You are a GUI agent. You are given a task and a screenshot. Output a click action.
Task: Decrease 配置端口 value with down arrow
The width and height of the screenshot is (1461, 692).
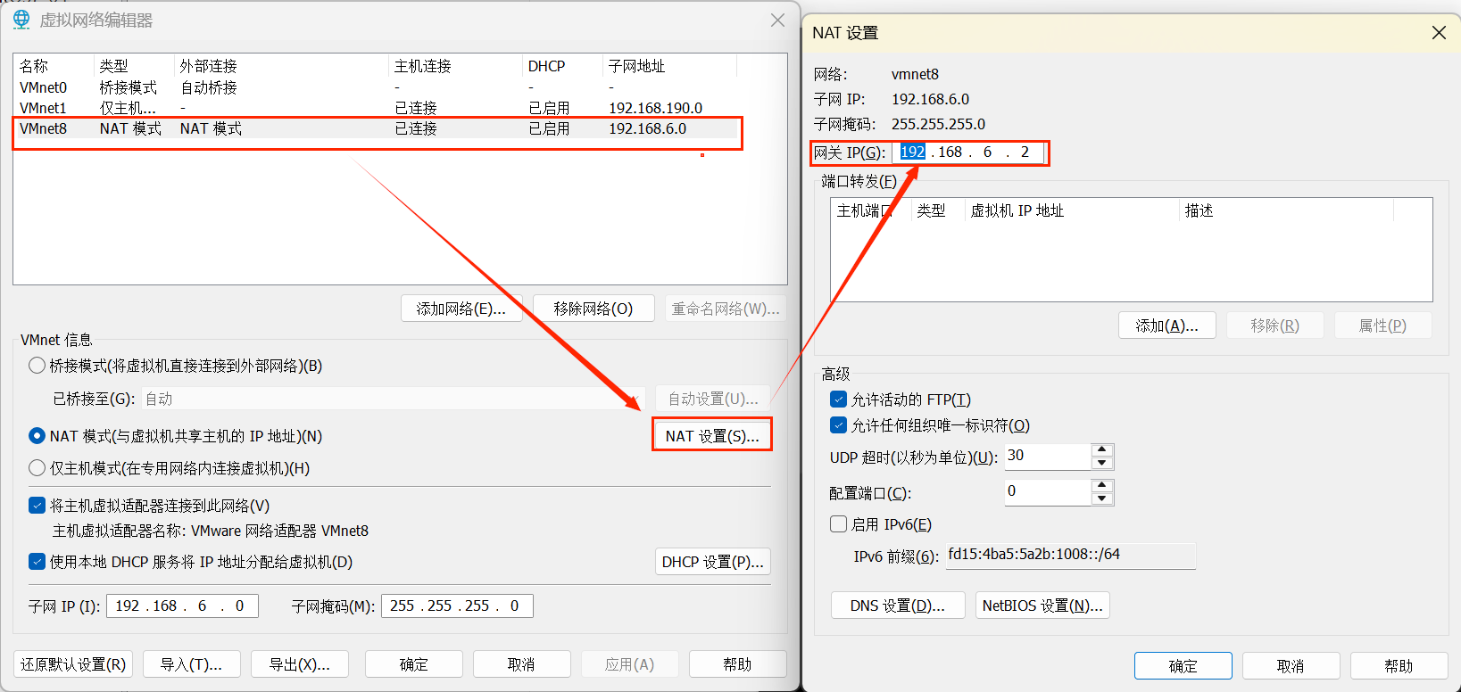[x=1102, y=498]
